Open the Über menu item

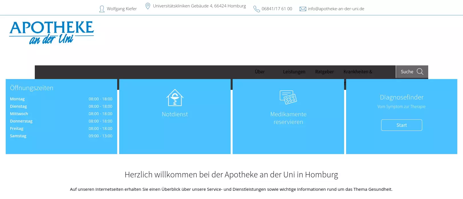(260, 72)
